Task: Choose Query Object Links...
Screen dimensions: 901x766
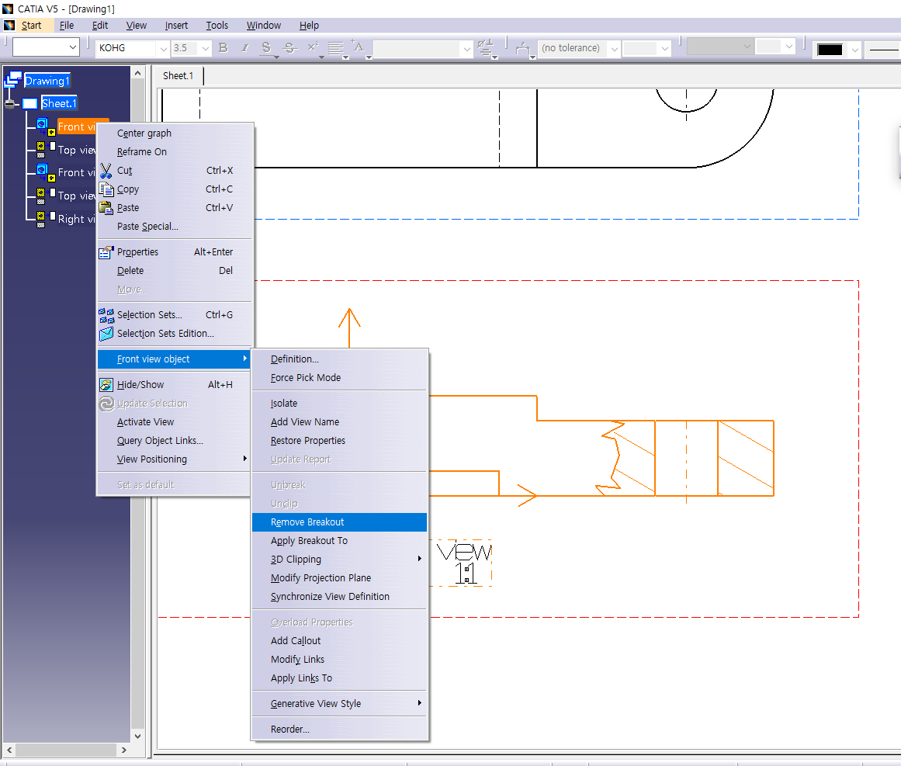Action: point(175,441)
